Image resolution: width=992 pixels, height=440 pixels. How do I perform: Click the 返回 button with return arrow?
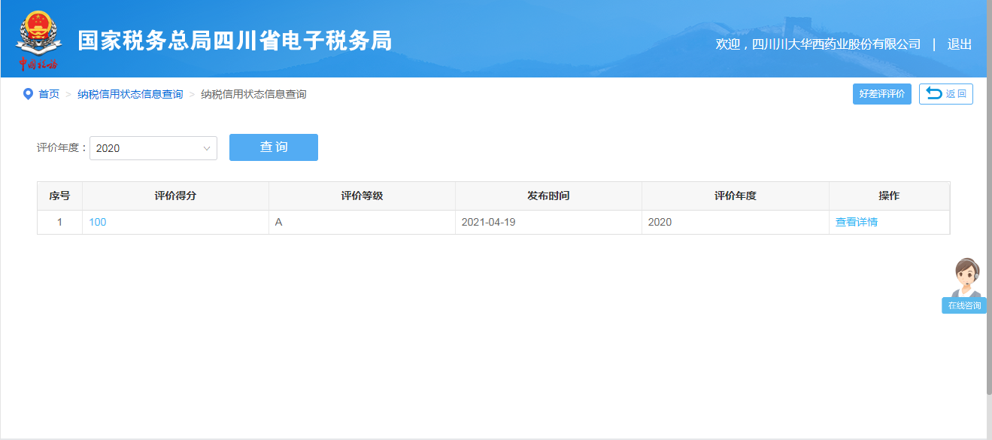(945, 94)
